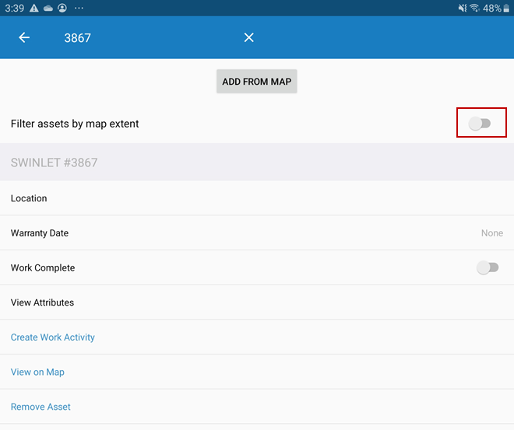Collapse the SWINLET #3867 section header
The width and height of the screenshot is (514, 430).
tap(54, 163)
